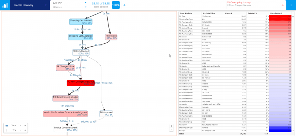Screen dimensions: 296x137
Task: Select the Shopping Cart Approved node
Action: click(x=81, y=37)
